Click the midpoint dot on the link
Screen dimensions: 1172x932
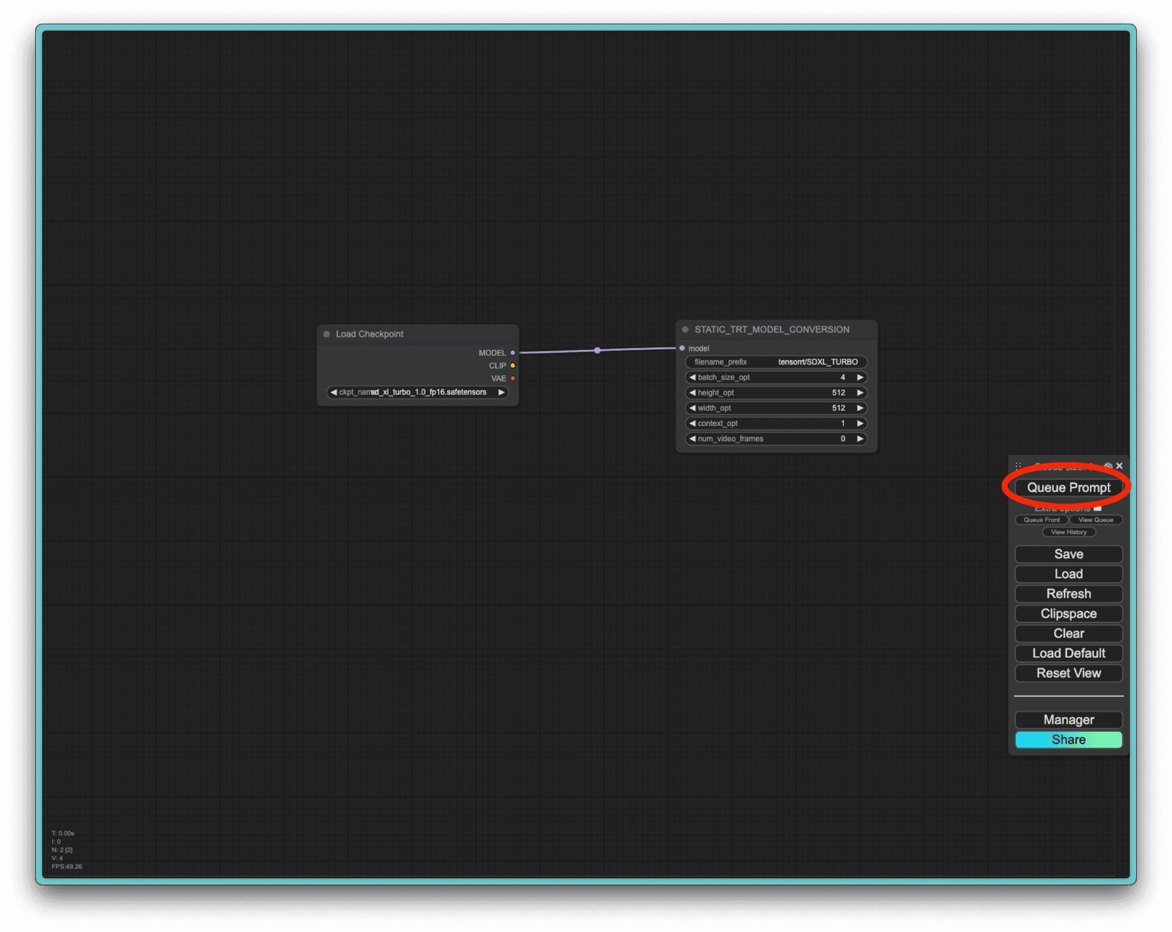pyautogui.click(x=597, y=350)
